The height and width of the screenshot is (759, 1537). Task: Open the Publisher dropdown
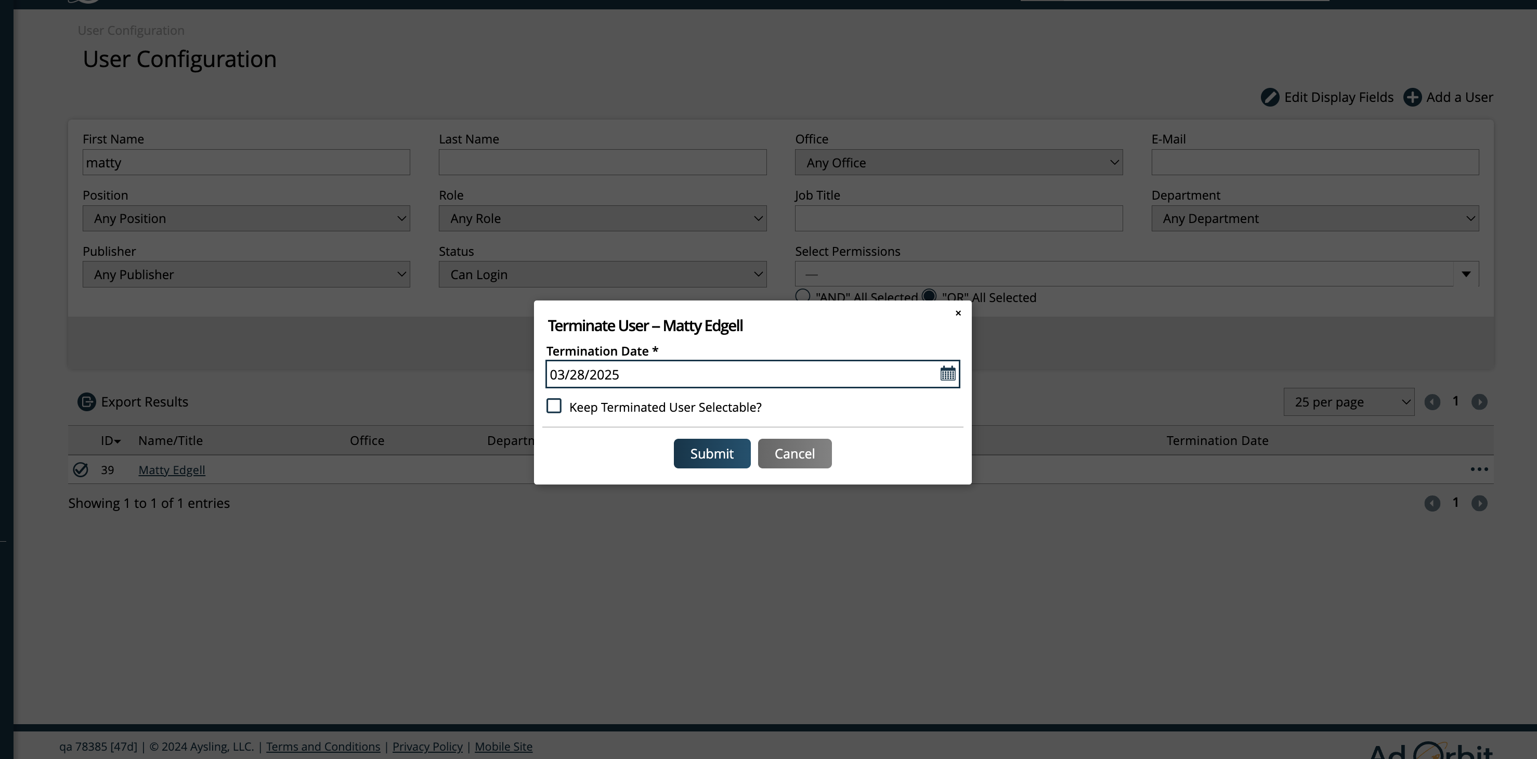246,274
